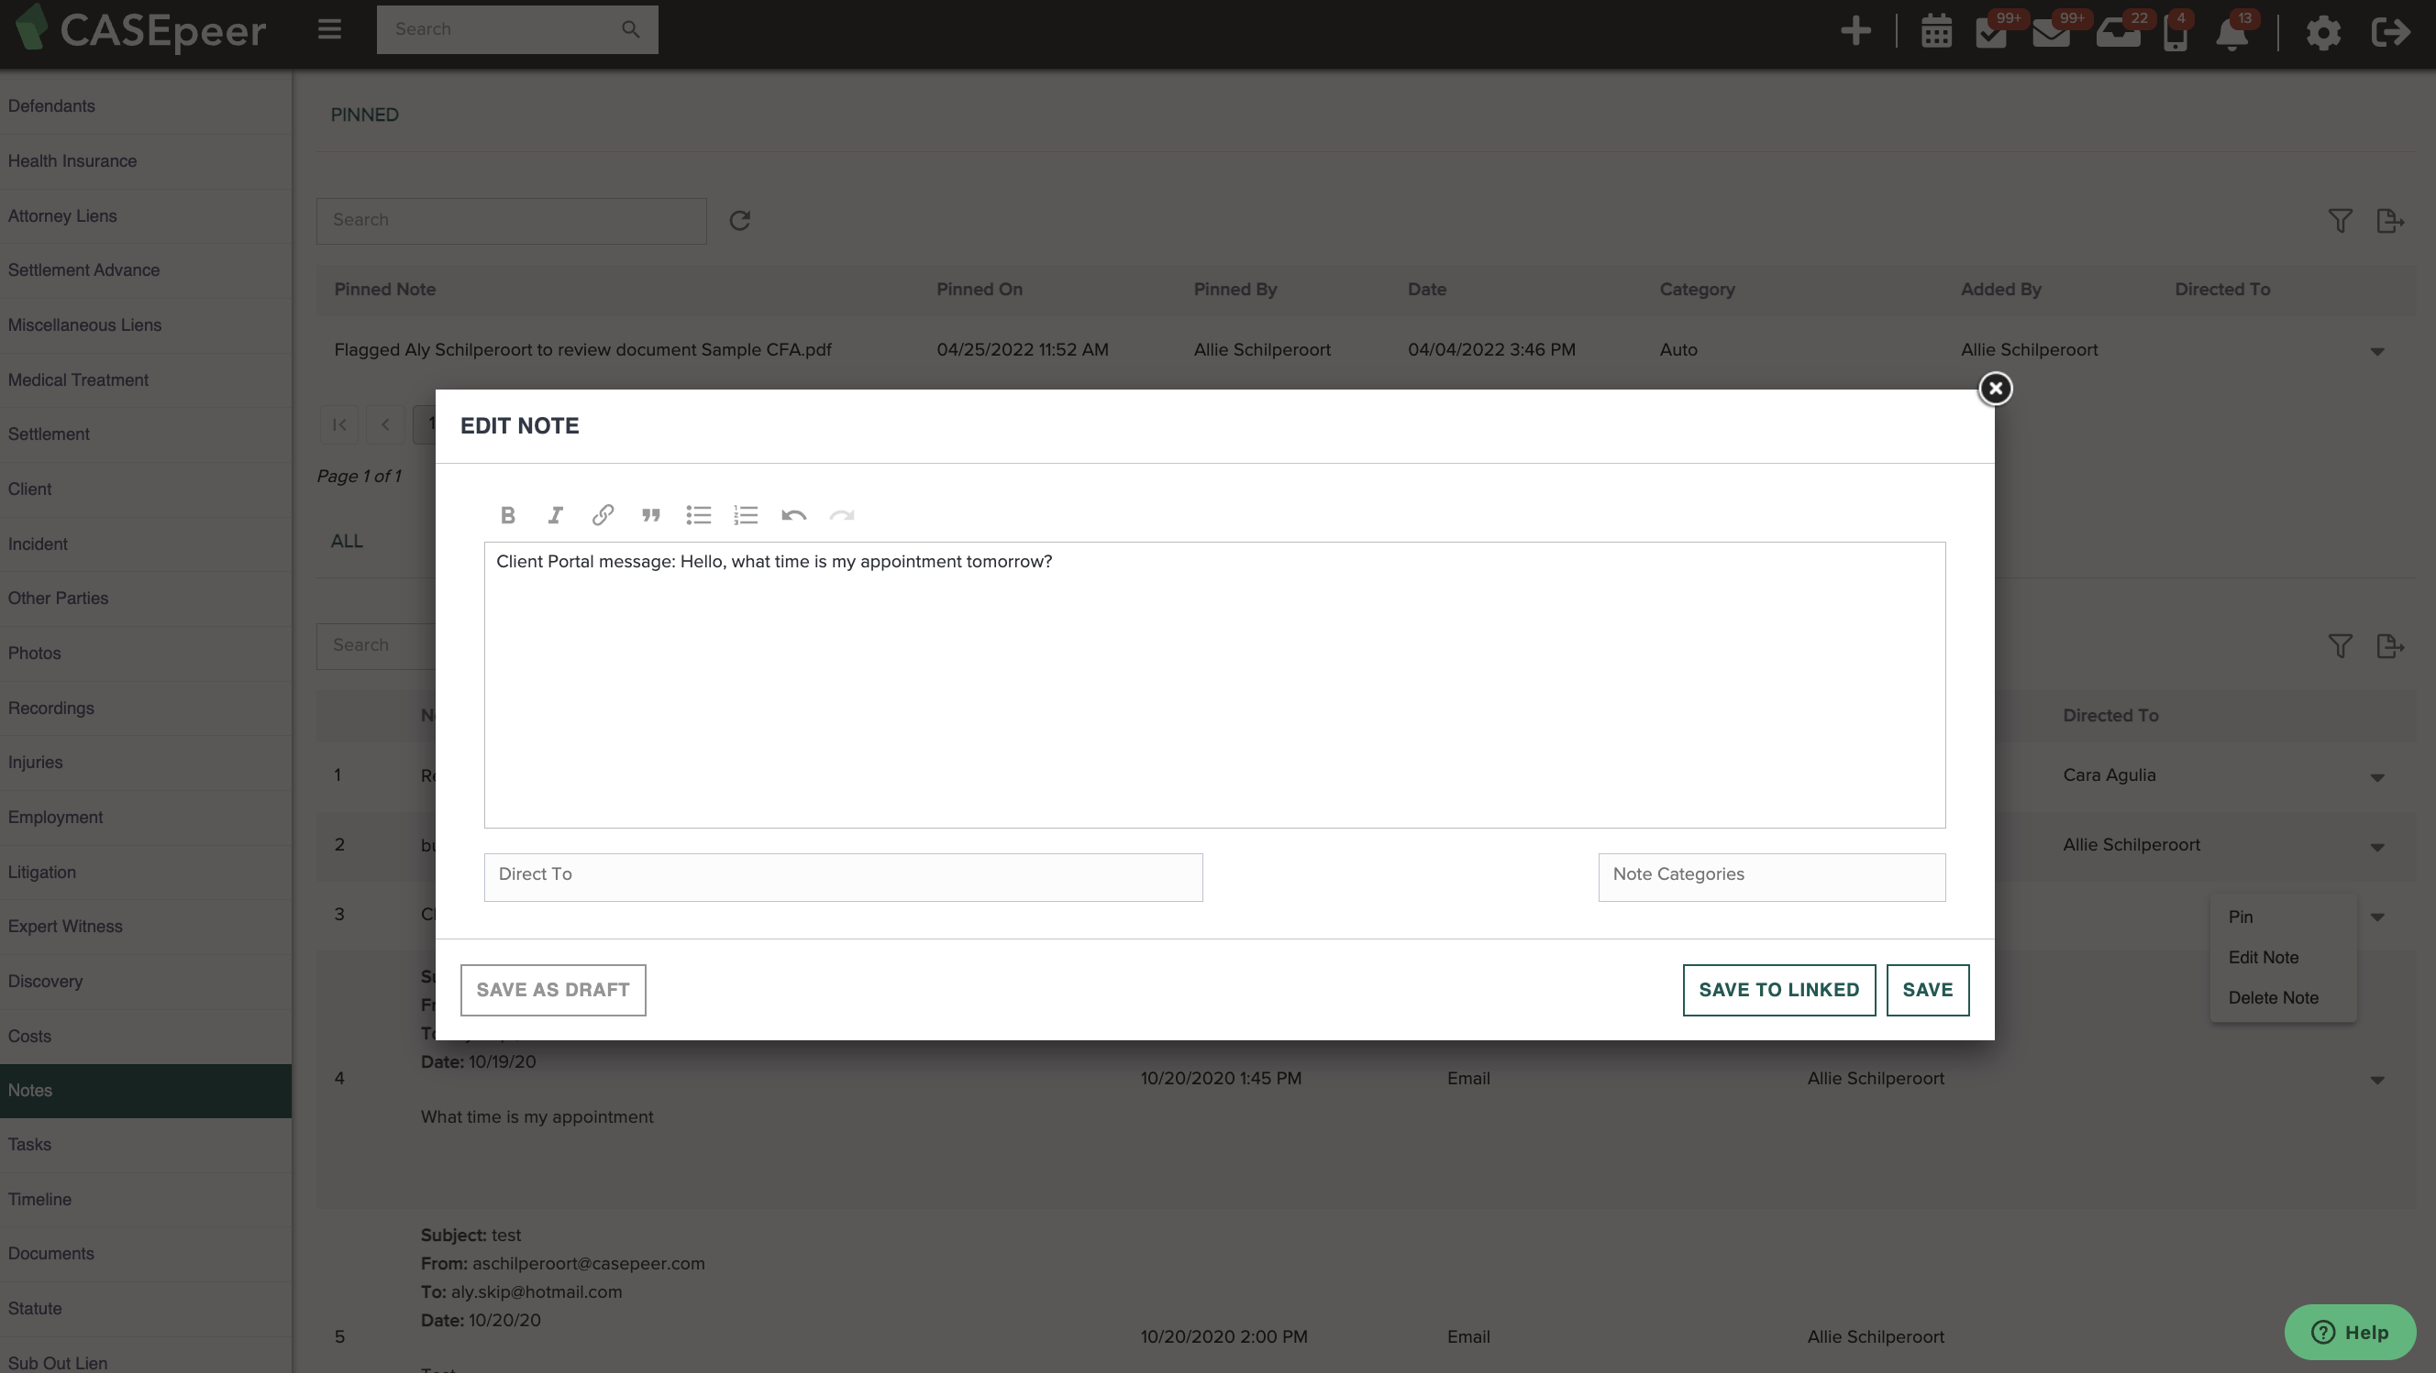Image resolution: width=2436 pixels, height=1373 pixels.
Task: Redo edit in note editor
Action: (x=842, y=515)
